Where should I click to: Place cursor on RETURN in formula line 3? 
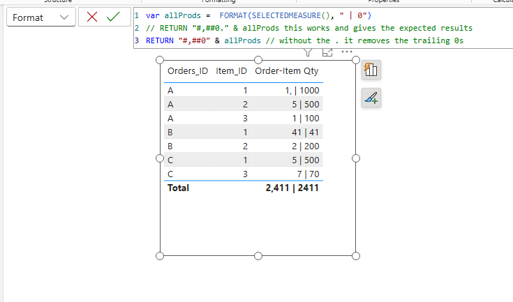coord(160,40)
